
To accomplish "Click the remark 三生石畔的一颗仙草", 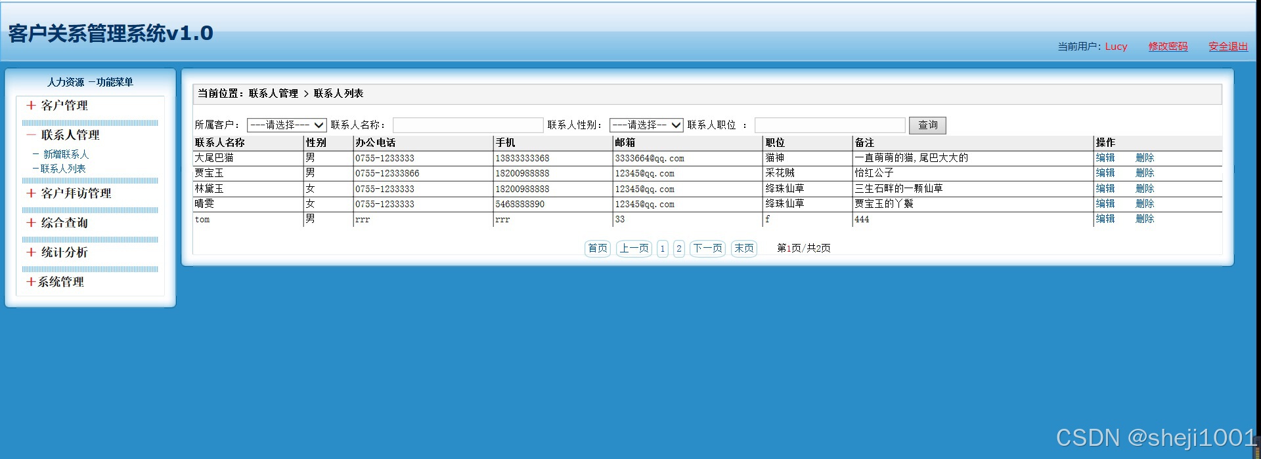I will click(898, 189).
